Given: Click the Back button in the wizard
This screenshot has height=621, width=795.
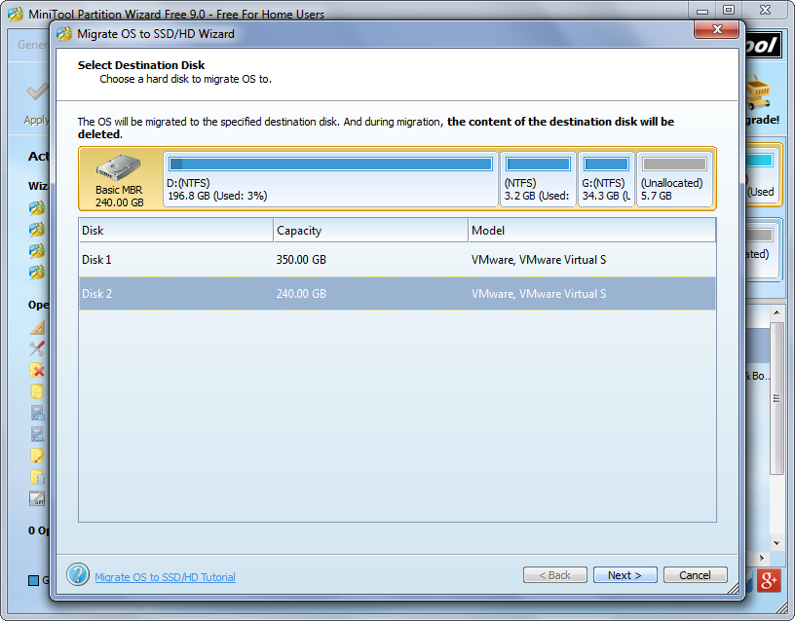Looking at the screenshot, I should (554, 575).
